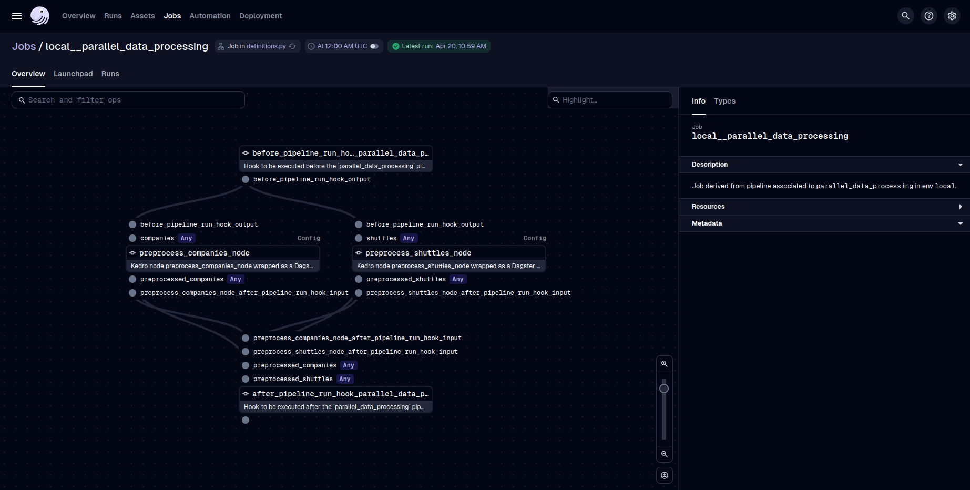Image resolution: width=970 pixels, height=490 pixels.
Task: Open the Runs nav item in the top bar
Action: [x=113, y=16]
